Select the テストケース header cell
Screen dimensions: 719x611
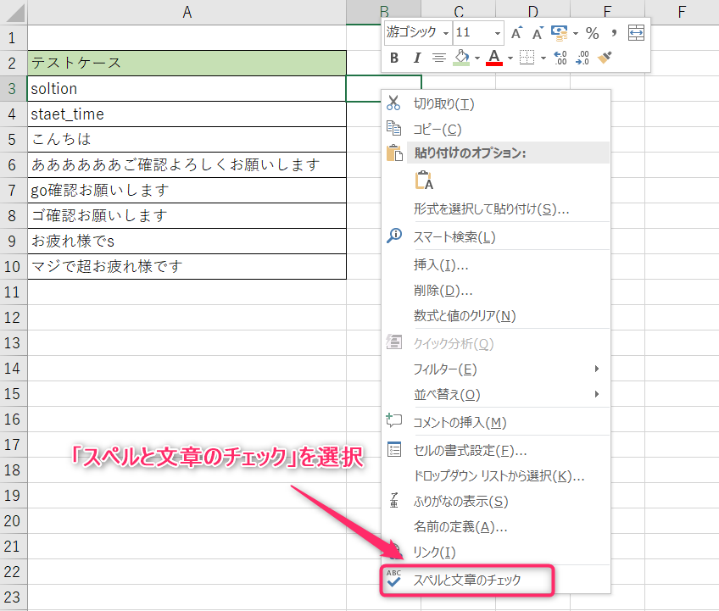(187, 63)
